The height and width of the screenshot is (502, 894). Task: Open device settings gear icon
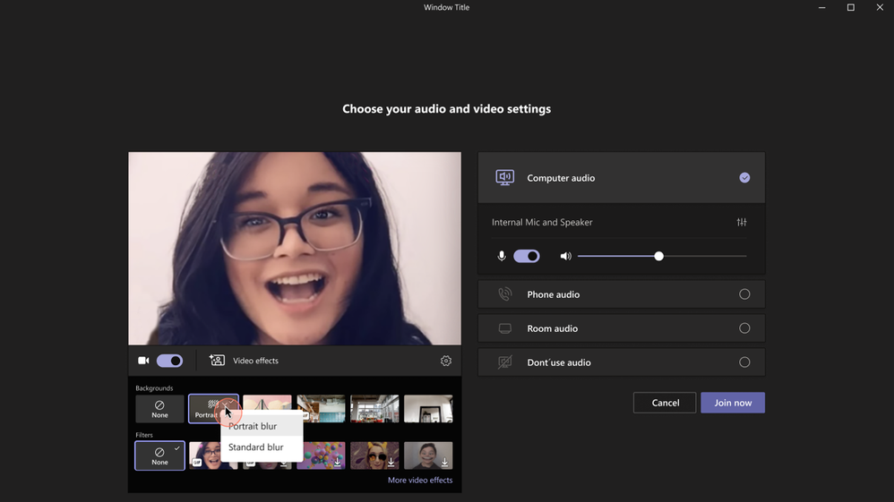coord(446,361)
